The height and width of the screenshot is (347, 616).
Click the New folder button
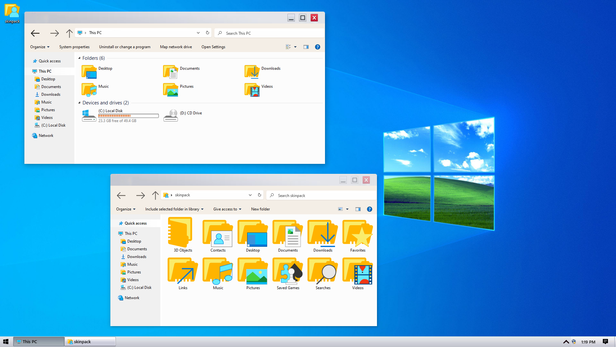(x=260, y=209)
